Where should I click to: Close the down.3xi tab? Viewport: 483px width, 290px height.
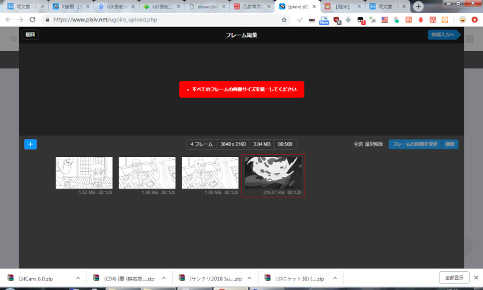coord(223,7)
